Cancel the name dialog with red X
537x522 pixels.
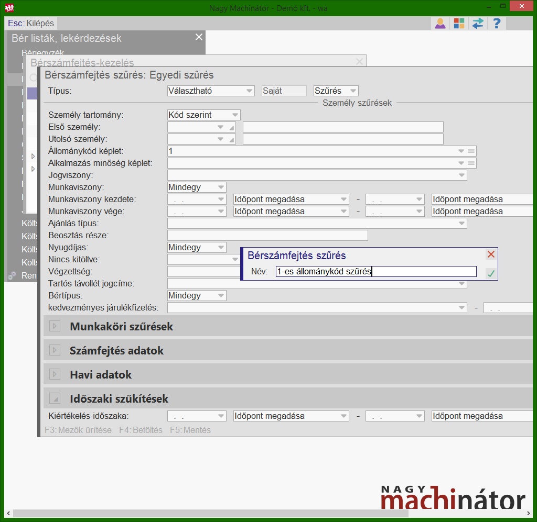tap(491, 254)
